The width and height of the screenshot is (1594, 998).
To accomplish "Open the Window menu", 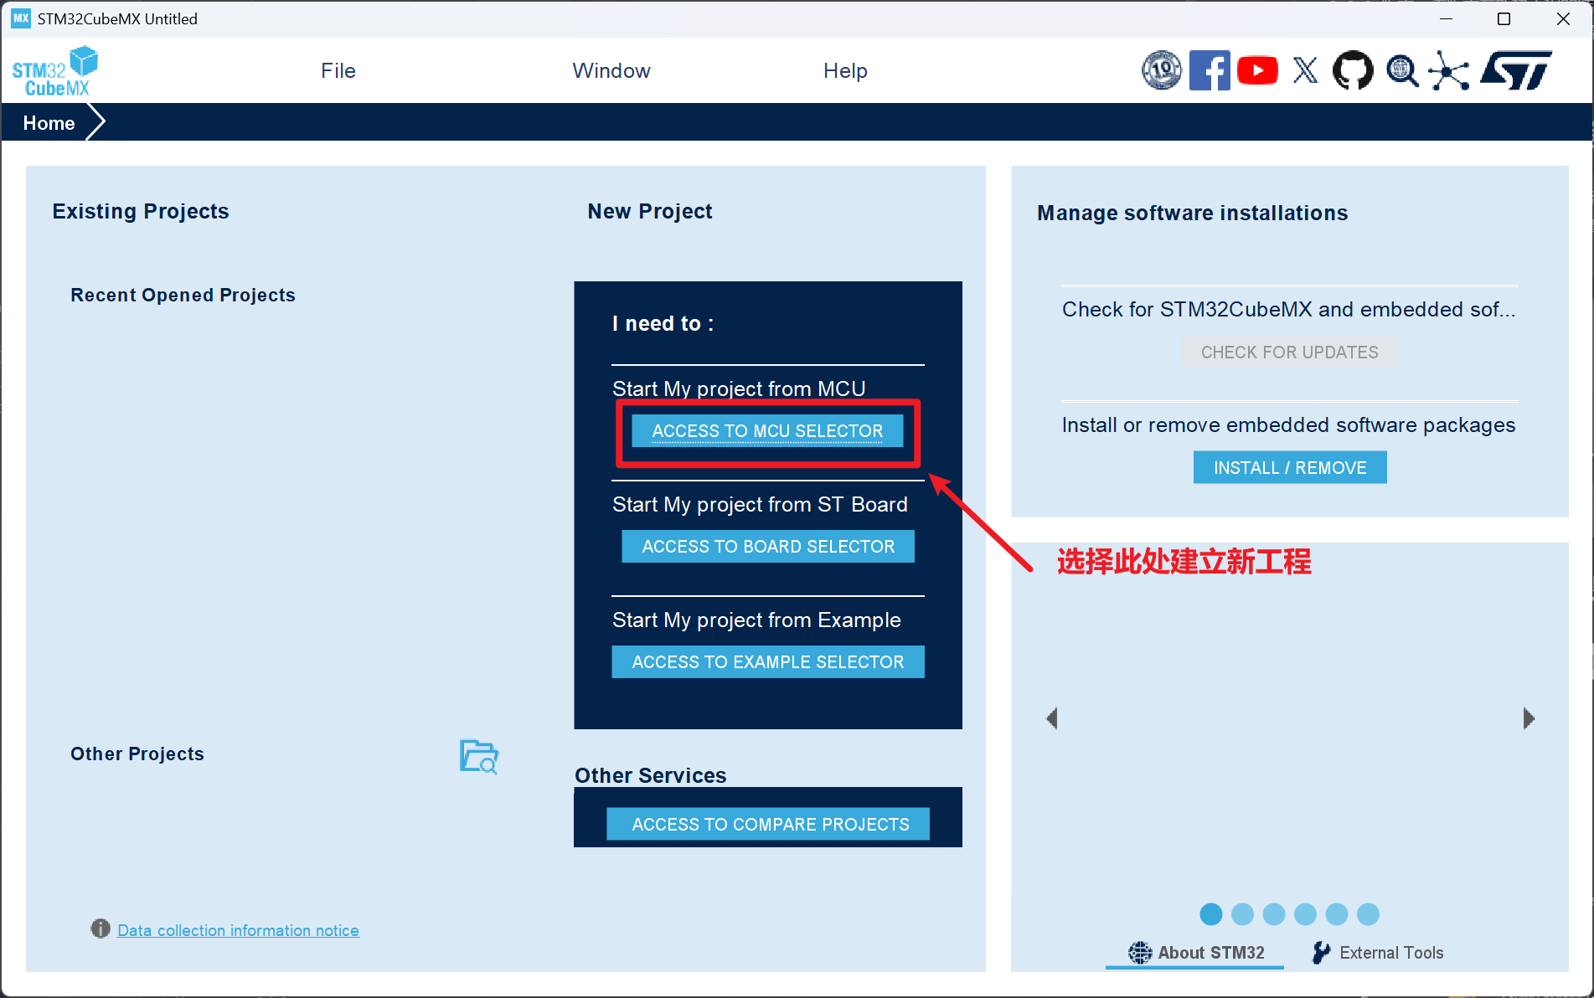I will pos(611,71).
